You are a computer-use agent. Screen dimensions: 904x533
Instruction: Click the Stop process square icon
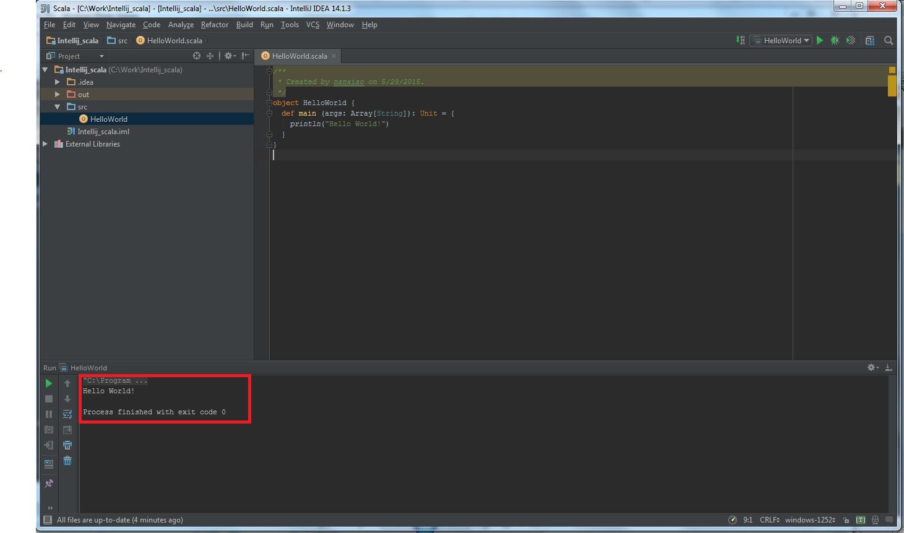tap(49, 399)
